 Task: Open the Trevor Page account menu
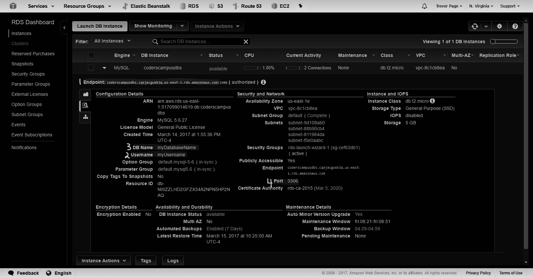pyautogui.click(x=449, y=6)
